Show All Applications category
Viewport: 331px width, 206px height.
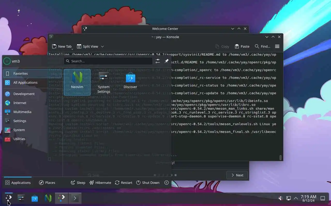pyautogui.click(x=32, y=82)
